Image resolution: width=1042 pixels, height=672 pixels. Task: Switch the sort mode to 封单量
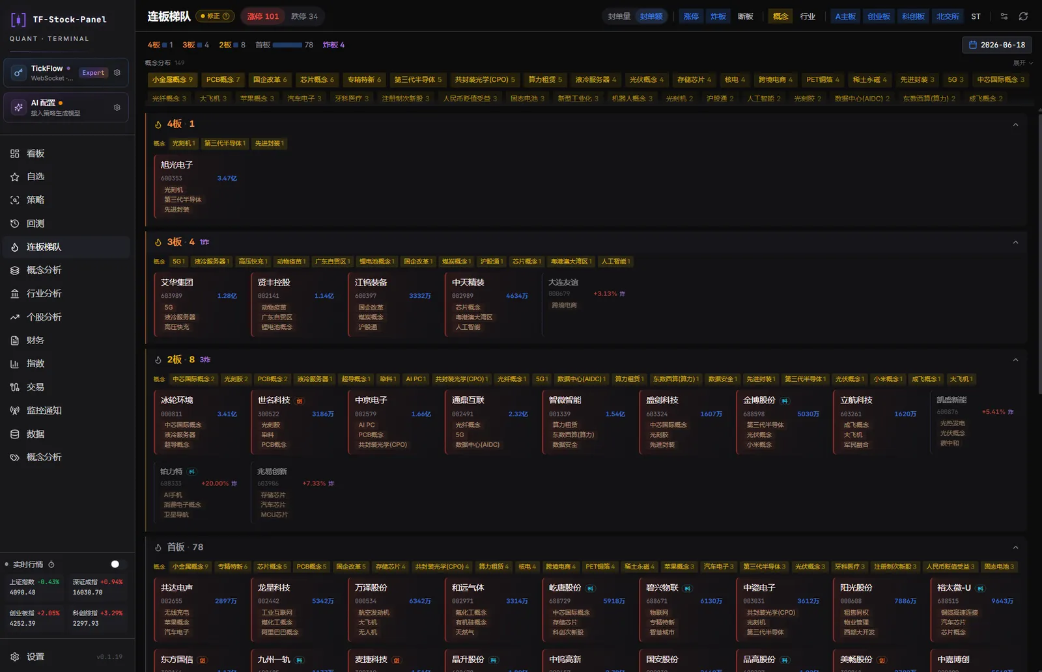[619, 16]
